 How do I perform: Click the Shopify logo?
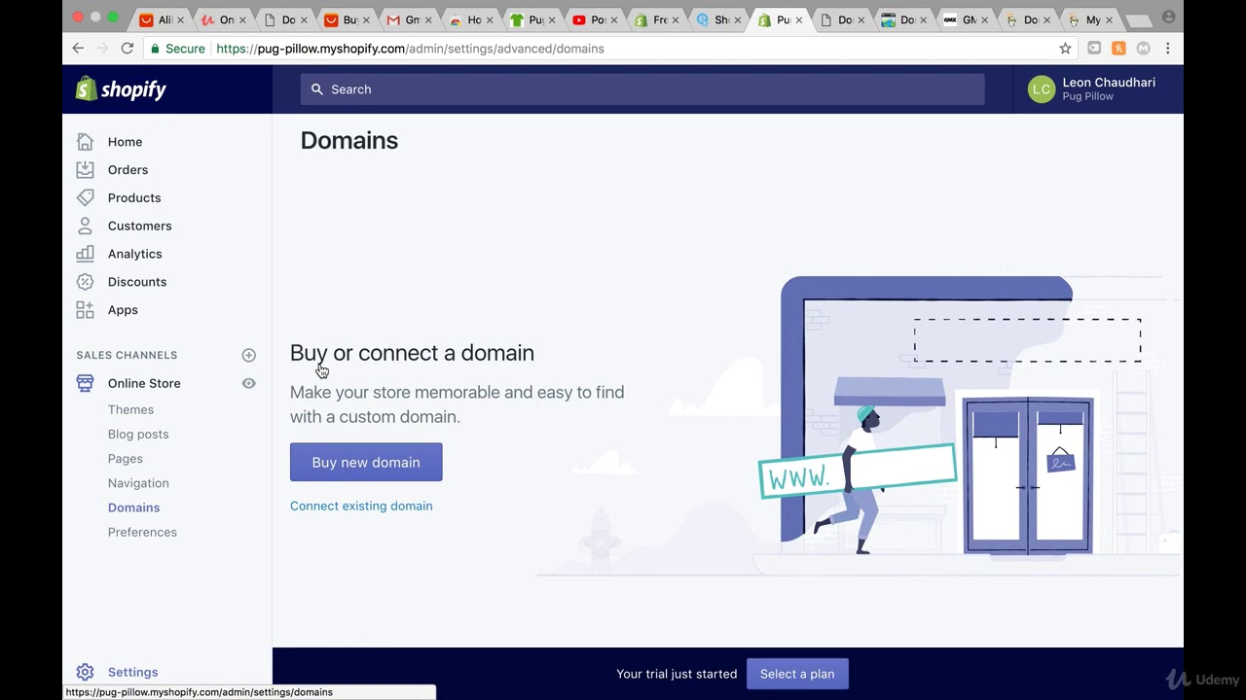pos(122,89)
